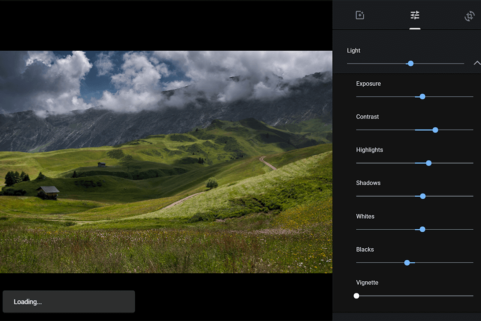Click the Vignette label

[x=367, y=282]
